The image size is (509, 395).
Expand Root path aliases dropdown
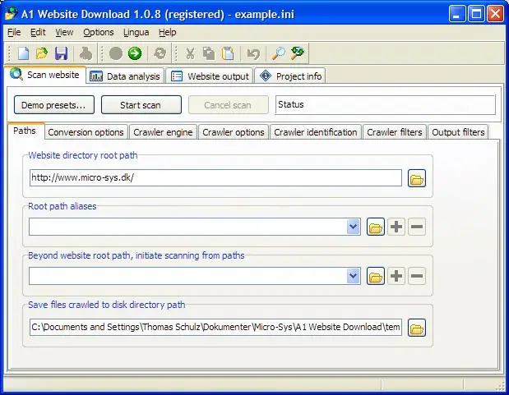(x=354, y=227)
